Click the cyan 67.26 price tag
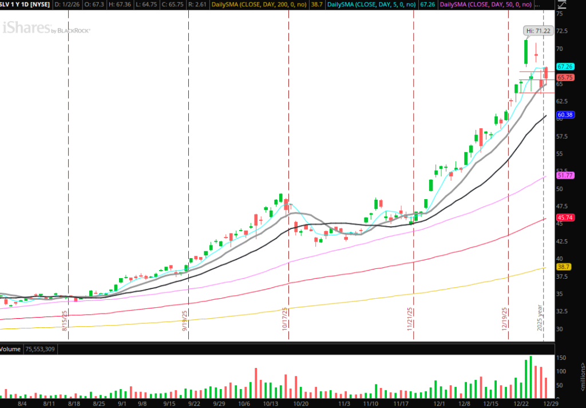Screen dimensions: 586x408 click(x=565, y=66)
